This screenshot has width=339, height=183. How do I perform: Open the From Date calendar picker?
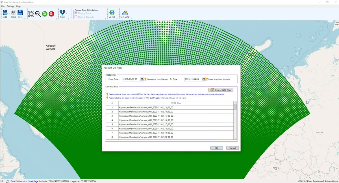(142, 79)
